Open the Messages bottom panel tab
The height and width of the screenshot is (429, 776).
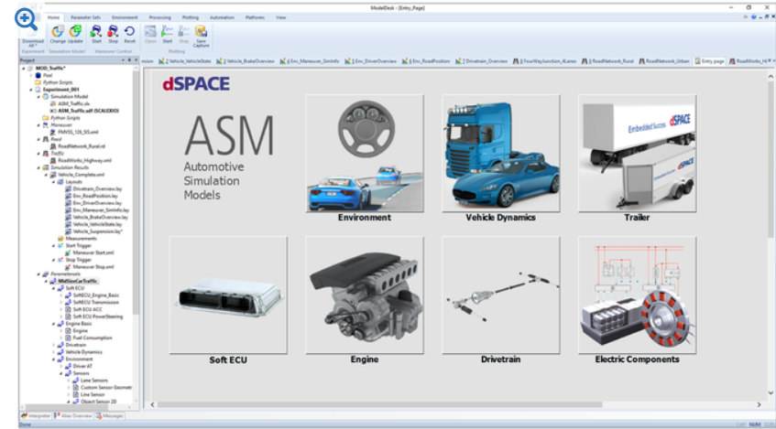[112, 415]
